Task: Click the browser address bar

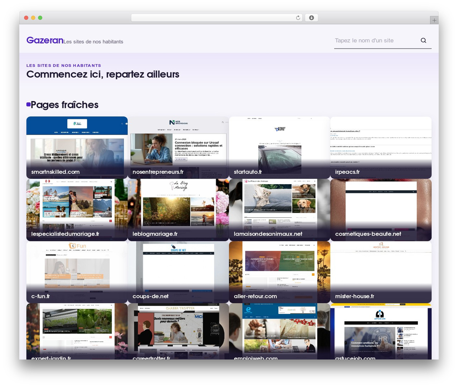Action: tap(217, 18)
